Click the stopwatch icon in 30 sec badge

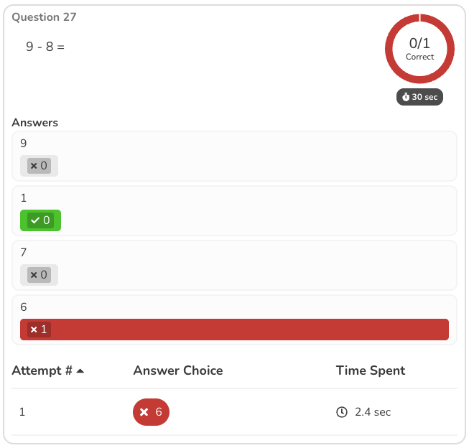[x=406, y=97]
